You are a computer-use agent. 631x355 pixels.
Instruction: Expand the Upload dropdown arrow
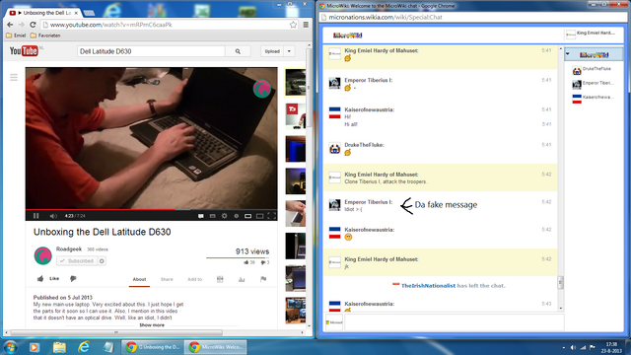(289, 51)
